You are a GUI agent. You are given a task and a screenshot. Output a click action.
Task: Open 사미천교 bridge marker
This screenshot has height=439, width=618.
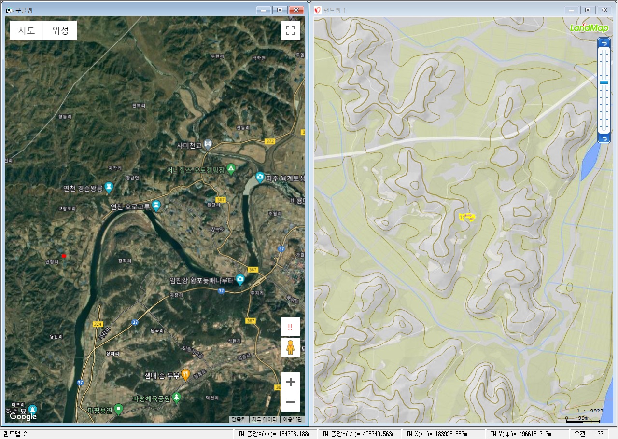click(208, 144)
